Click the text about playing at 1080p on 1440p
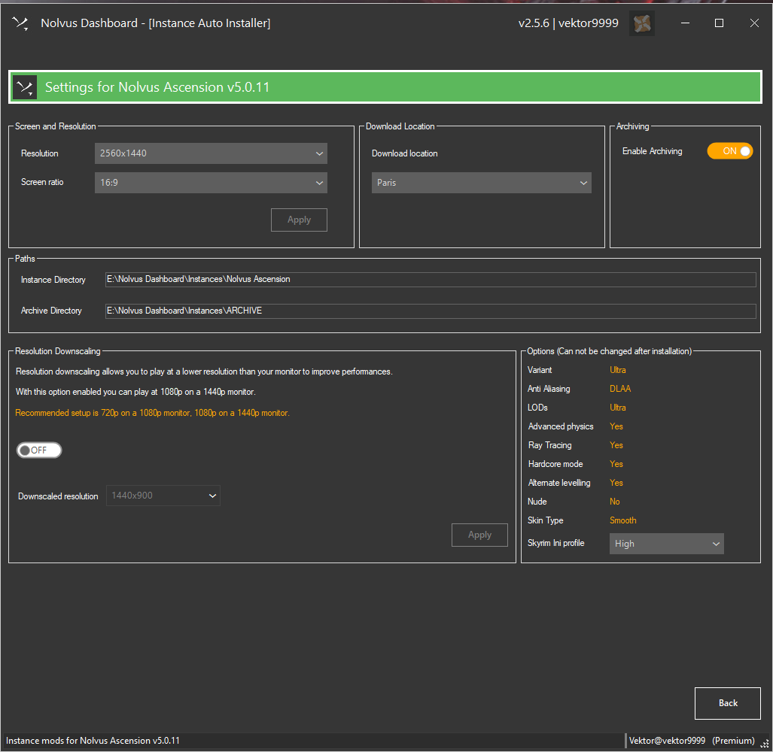This screenshot has width=773, height=752. tap(135, 392)
